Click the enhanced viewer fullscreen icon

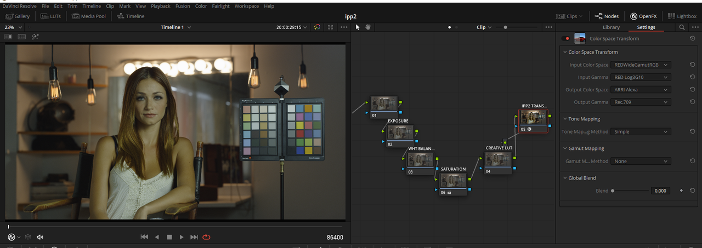(330, 27)
